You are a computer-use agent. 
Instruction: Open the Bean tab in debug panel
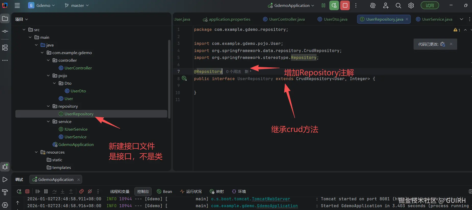pos(164,191)
